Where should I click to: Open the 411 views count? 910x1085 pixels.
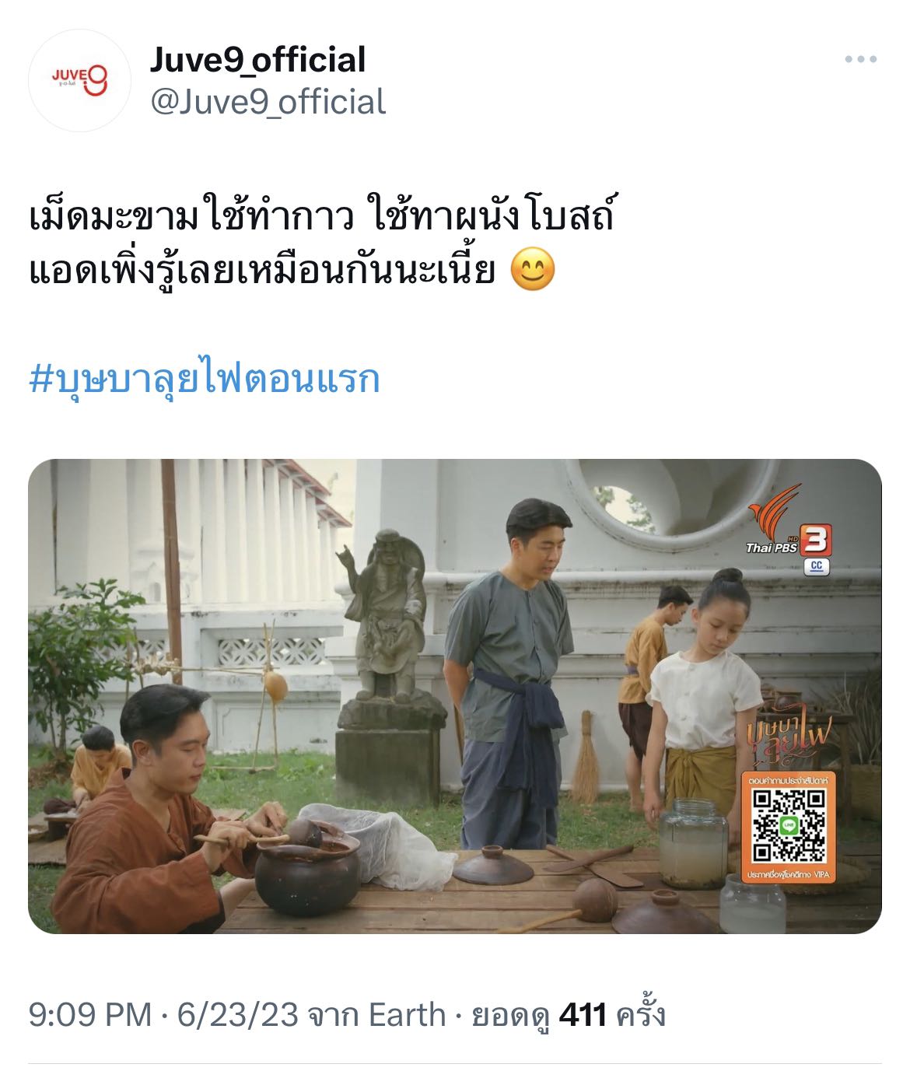pyautogui.click(x=583, y=1015)
